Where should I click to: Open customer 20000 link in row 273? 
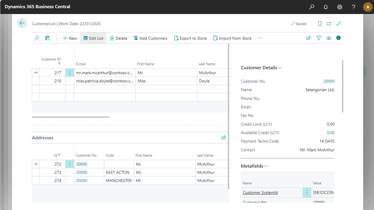point(82,172)
